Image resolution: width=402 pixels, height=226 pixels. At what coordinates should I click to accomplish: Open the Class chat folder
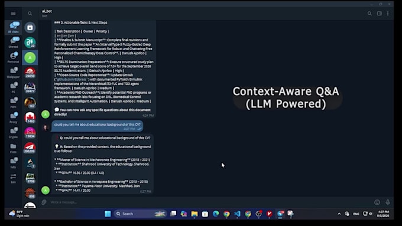[x=13, y=148]
